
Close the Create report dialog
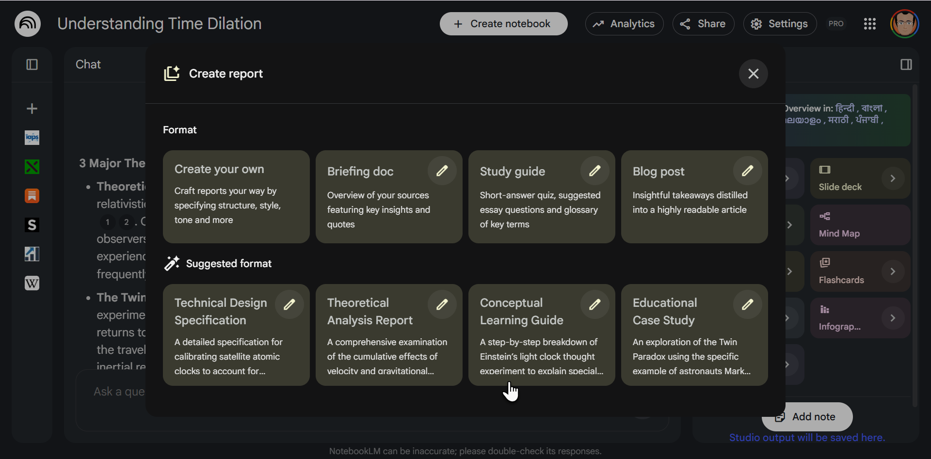click(753, 74)
